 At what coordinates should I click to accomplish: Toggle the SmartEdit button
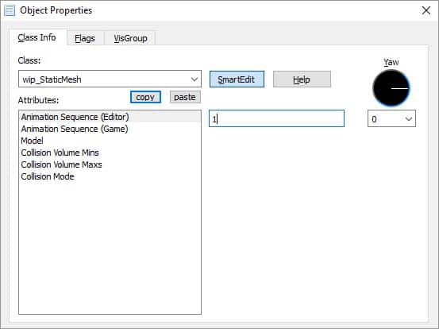[x=237, y=79]
